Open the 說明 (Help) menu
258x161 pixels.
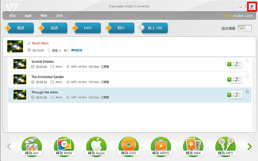point(60,16)
